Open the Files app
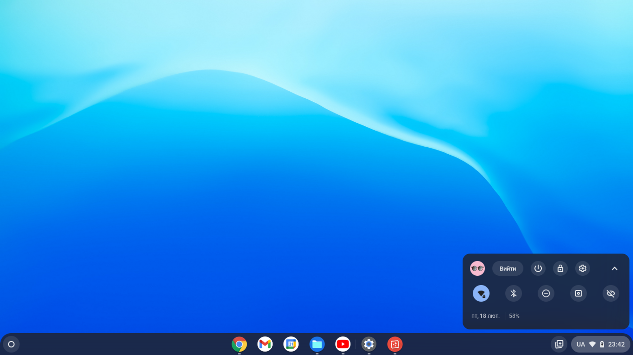 pyautogui.click(x=317, y=344)
